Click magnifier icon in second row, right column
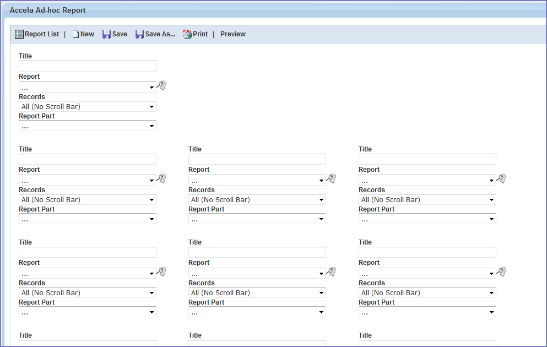This screenshot has width=547, height=347. [x=501, y=178]
